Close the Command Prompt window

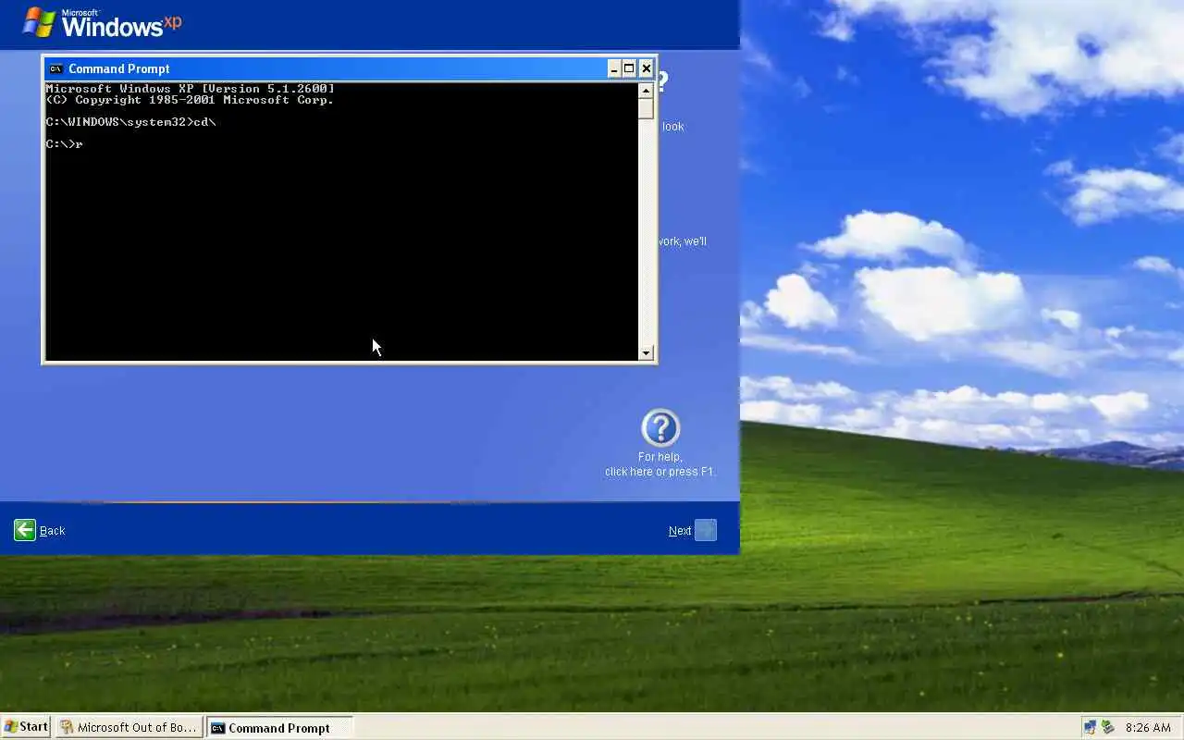(647, 68)
